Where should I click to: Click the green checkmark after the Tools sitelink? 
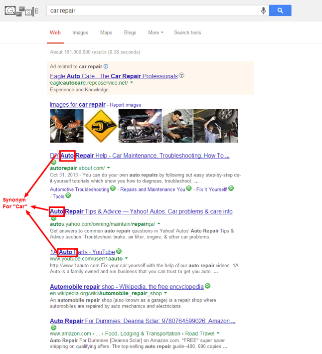coord(68,195)
